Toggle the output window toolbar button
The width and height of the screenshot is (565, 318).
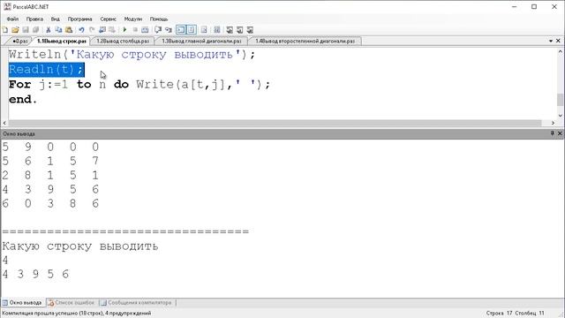[x=181, y=30]
